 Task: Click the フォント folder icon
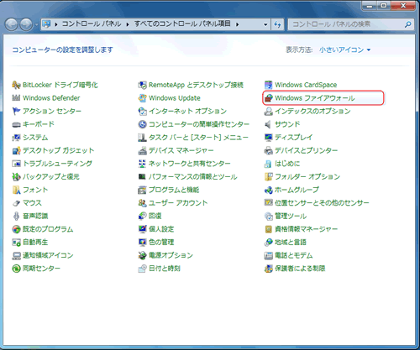tap(16, 190)
